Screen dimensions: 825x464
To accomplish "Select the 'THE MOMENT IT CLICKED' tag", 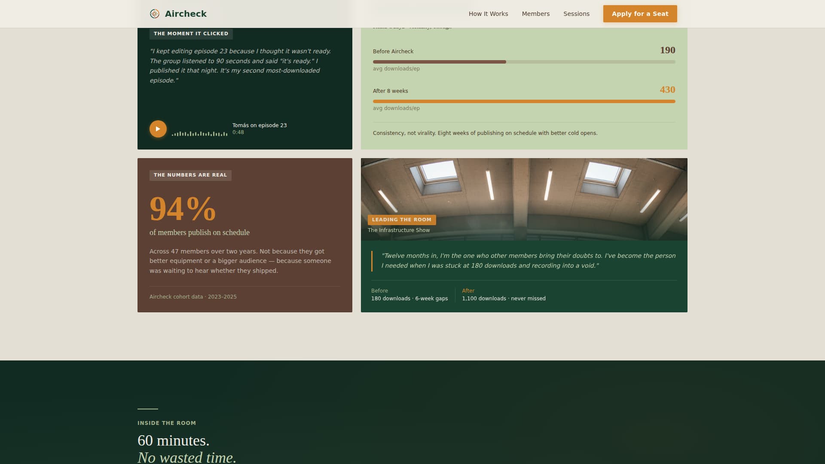I will coord(191,34).
